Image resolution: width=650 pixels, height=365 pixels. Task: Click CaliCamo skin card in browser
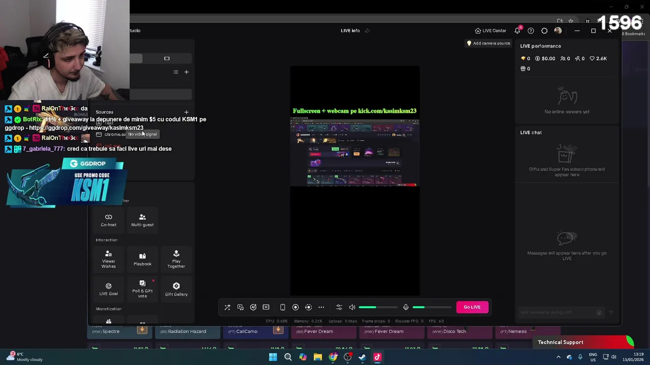(x=255, y=332)
